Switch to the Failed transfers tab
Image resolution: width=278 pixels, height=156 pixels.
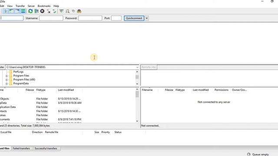click(x=21, y=148)
